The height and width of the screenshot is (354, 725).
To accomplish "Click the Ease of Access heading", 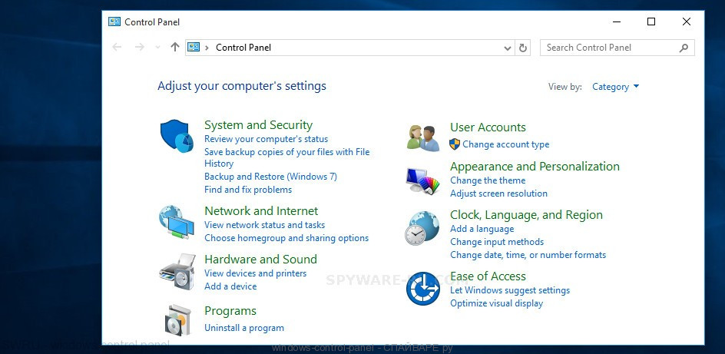I will pos(488,276).
